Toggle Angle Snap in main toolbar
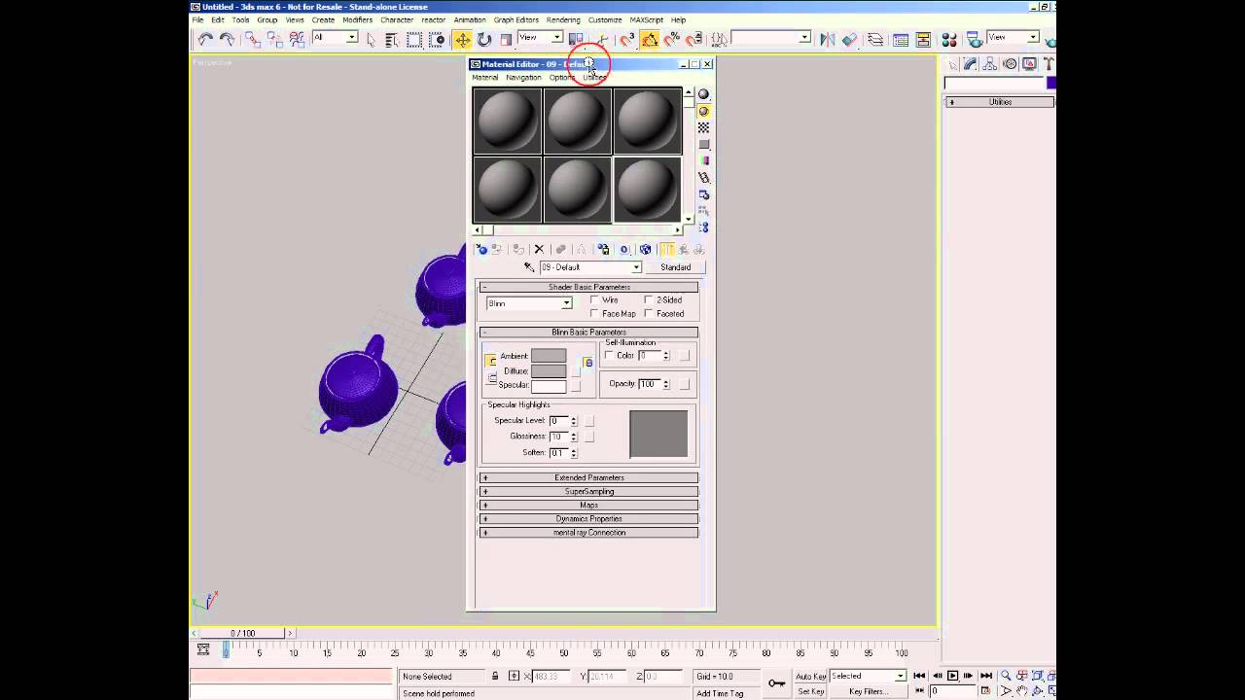The height and width of the screenshot is (700, 1245). coord(650,39)
